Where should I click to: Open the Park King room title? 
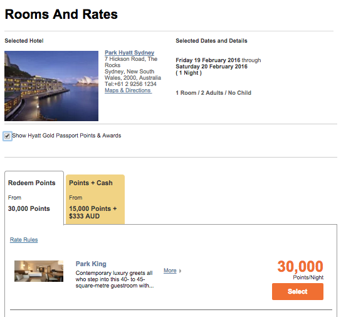click(91, 264)
